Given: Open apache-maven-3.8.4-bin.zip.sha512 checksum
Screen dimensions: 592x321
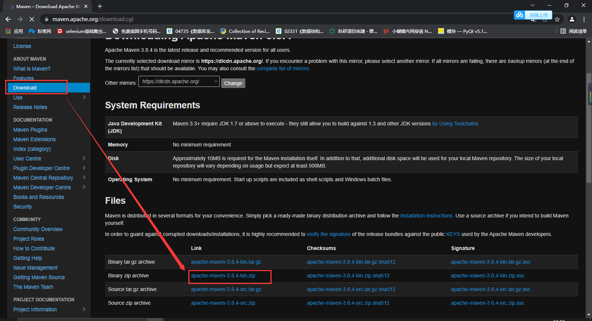Looking at the screenshot, I should tap(348, 276).
